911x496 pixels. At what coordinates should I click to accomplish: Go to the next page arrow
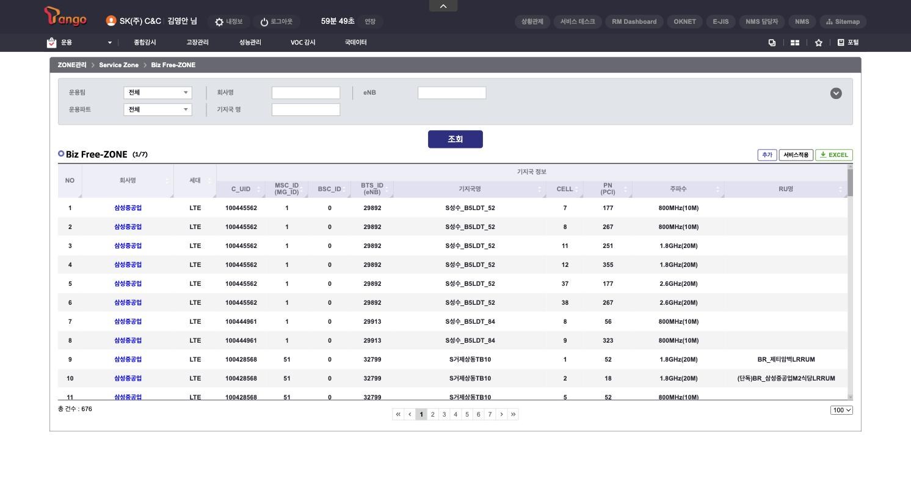pyautogui.click(x=502, y=414)
